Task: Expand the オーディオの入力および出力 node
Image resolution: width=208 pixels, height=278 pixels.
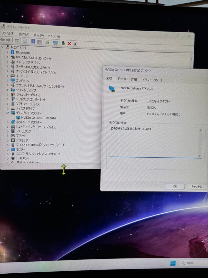Action: point(7,66)
